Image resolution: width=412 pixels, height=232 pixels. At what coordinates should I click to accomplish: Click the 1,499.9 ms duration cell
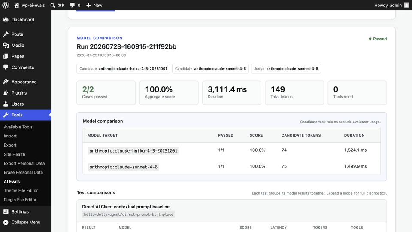click(x=355, y=166)
